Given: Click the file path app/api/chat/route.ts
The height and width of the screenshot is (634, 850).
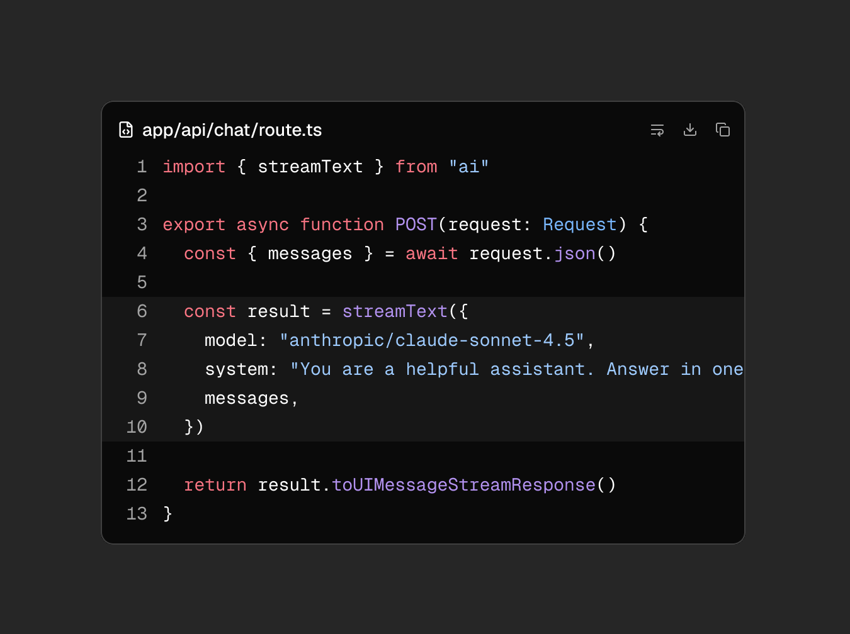Looking at the screenshot, I should pos(232,130).
